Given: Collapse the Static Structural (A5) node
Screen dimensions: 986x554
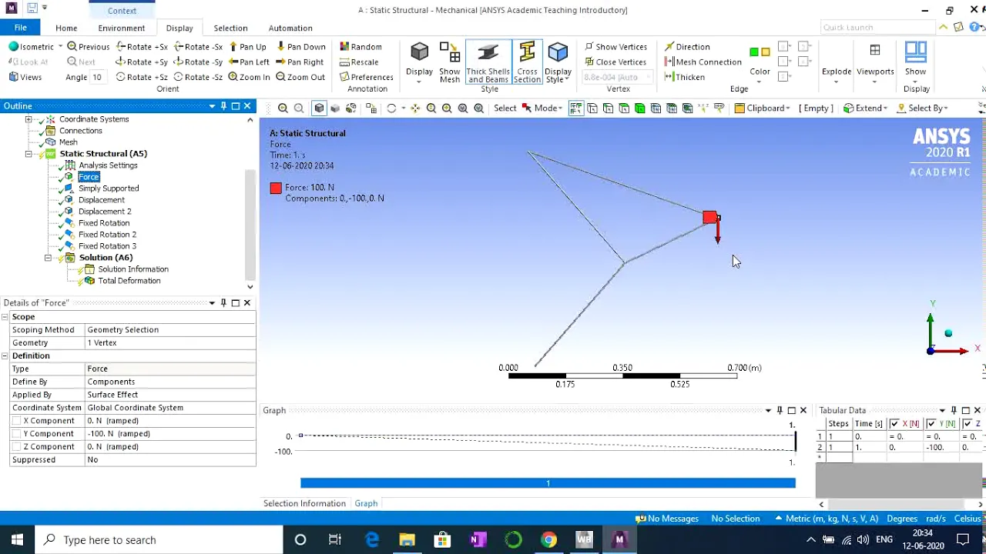Looking at the screenshot, I should (29, 154).
